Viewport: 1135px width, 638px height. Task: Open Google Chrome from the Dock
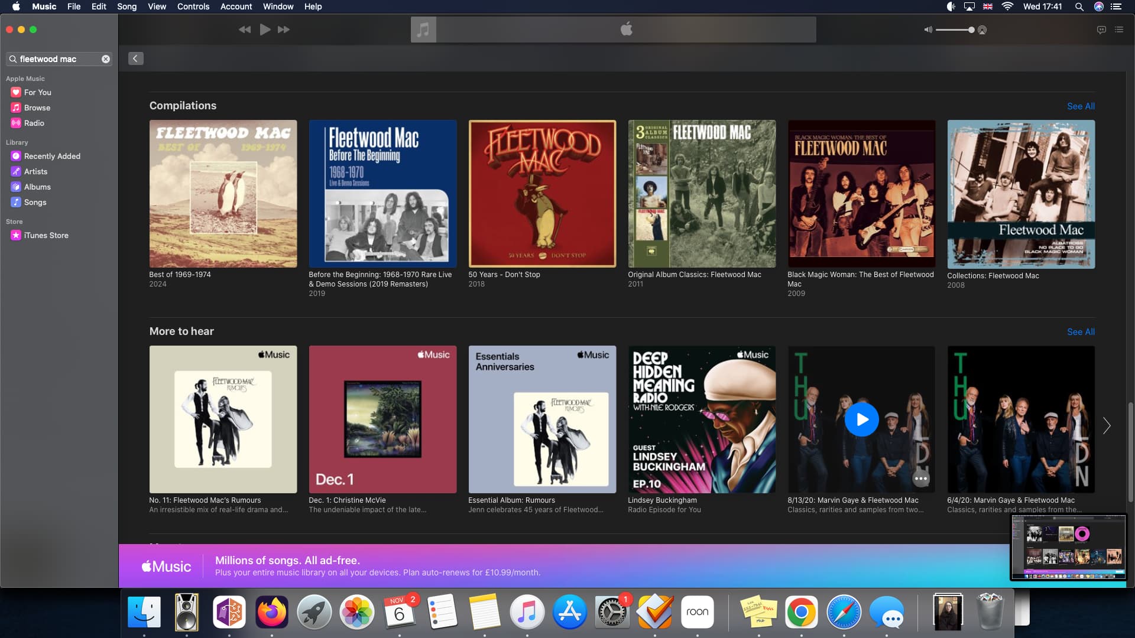(801, 612)
